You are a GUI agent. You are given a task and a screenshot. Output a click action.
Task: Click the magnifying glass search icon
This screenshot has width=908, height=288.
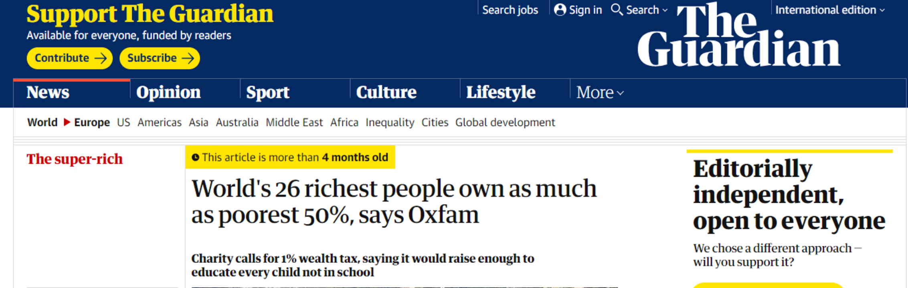617,10
